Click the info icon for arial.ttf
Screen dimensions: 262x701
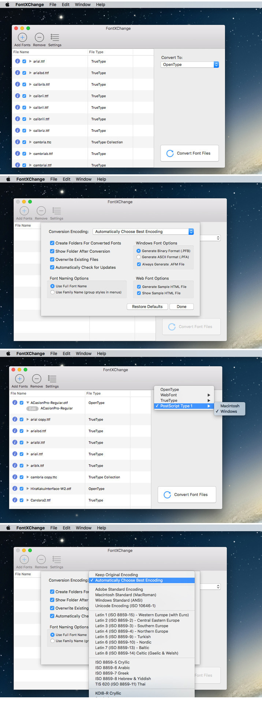point(17,61)
